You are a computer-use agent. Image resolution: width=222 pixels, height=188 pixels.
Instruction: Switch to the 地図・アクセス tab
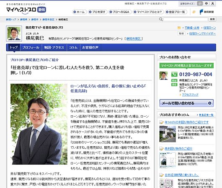point(54,48)
